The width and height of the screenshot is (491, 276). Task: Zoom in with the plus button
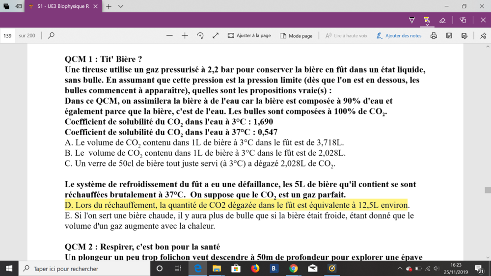(185, 36)
